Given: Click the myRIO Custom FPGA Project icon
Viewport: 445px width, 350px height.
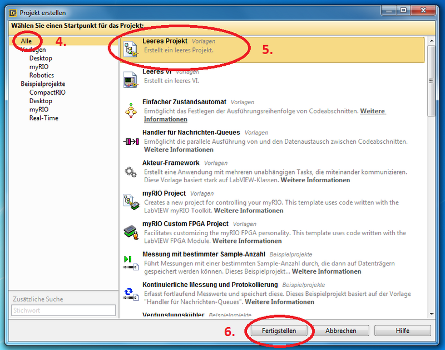Looking at the screenshot, I should click(130, 232).
